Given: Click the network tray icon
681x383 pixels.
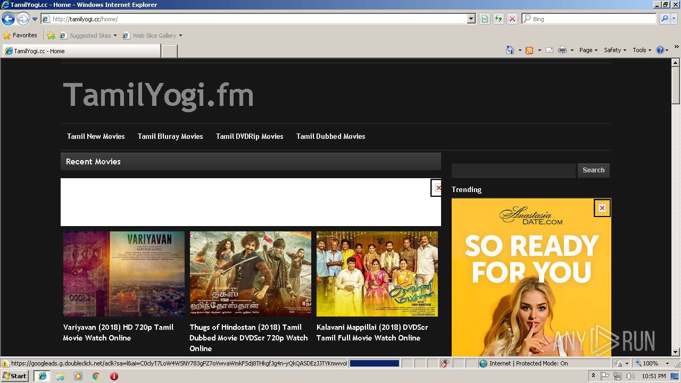Looking at the screenshot, I should [618, 376].
